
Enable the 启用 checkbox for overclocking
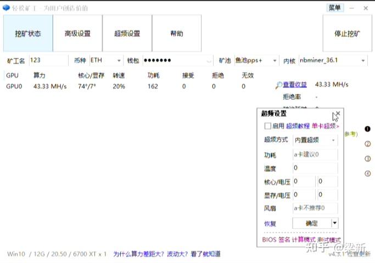(x=267, y=126)
